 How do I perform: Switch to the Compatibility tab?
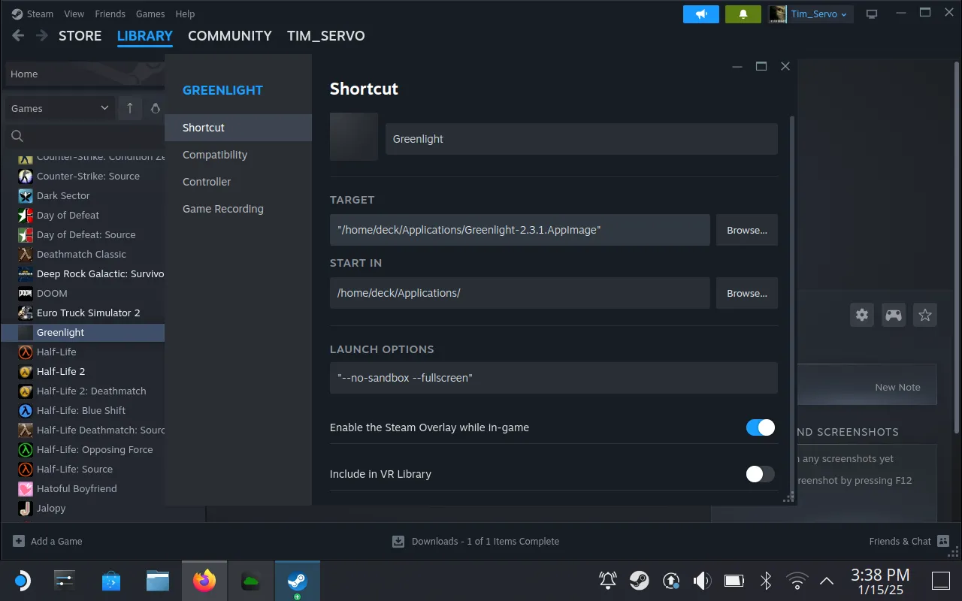point(215,155)
